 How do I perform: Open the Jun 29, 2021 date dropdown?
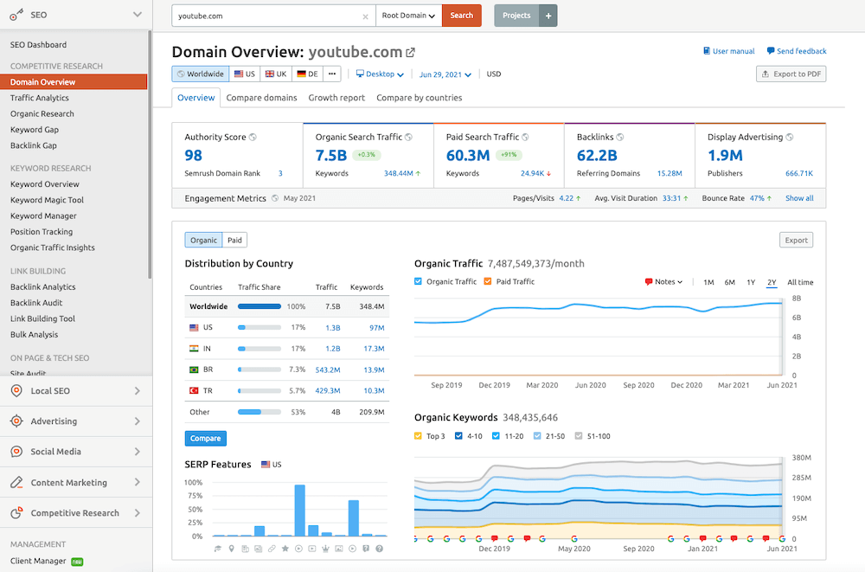[x=445, y=74]
